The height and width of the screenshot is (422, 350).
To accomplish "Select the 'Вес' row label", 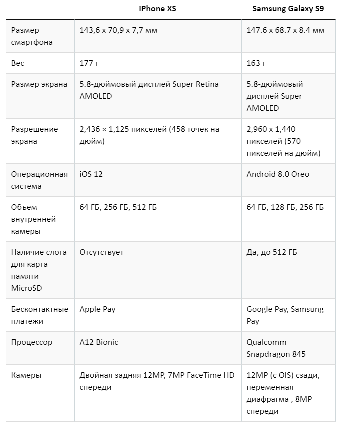I will (x=18, y=63).
